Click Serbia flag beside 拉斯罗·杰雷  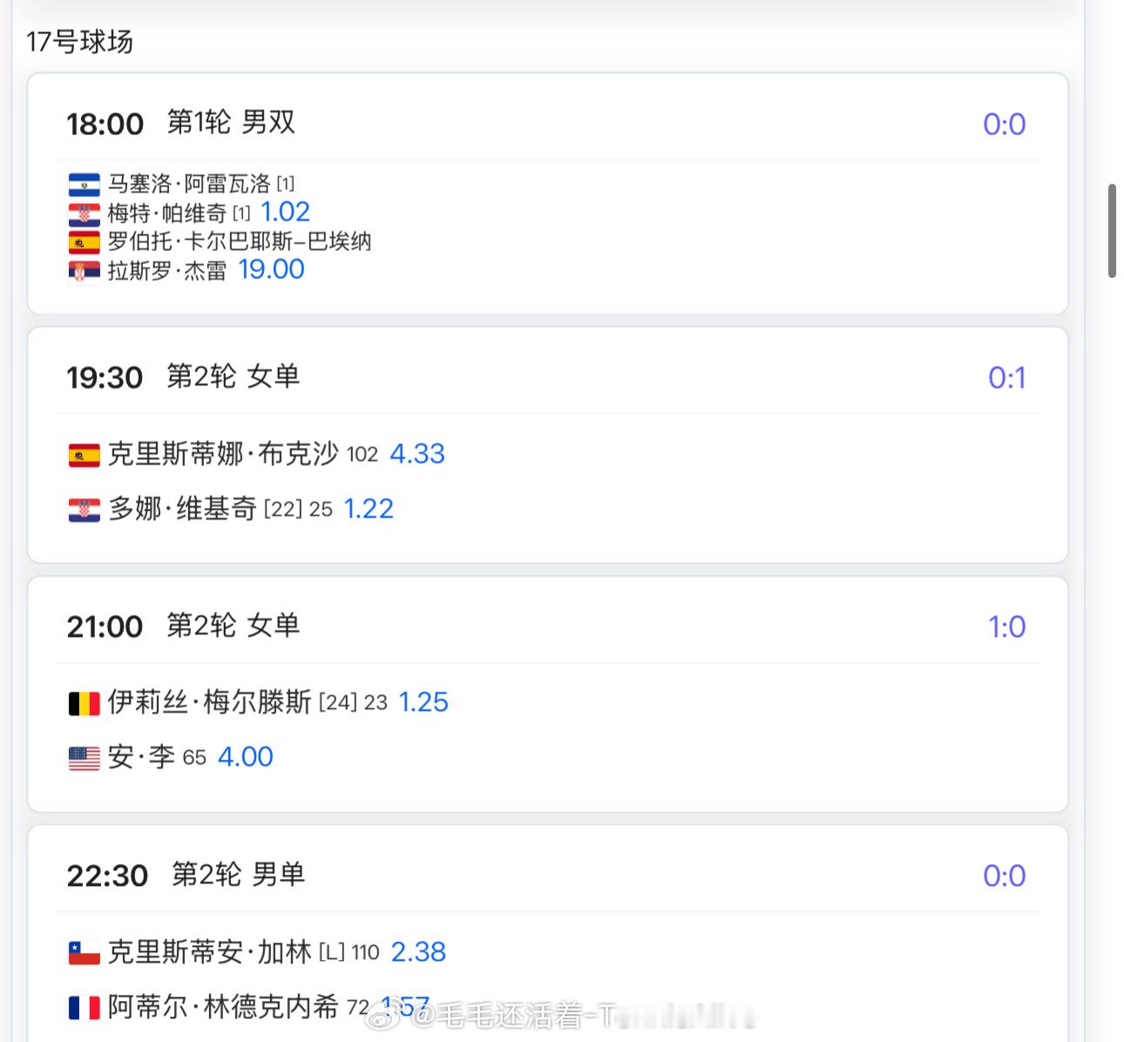(x=85, y=271)
